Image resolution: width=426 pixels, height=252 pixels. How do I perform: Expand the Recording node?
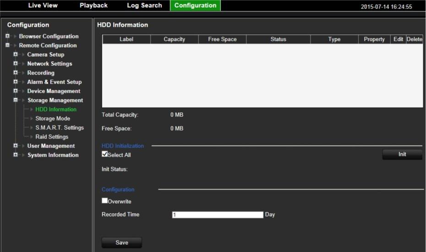(x=16, y=73)
